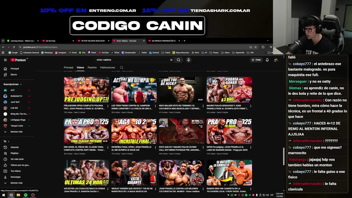352x198 pixels.
Task: Bookmark this page with star icon
Action: pos(255,47)
